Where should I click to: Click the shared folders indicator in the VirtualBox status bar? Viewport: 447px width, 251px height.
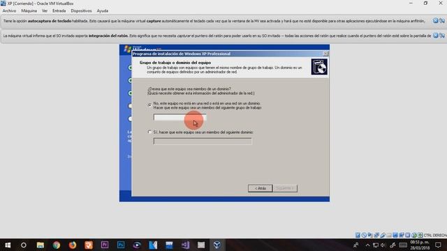pos(389,235)
